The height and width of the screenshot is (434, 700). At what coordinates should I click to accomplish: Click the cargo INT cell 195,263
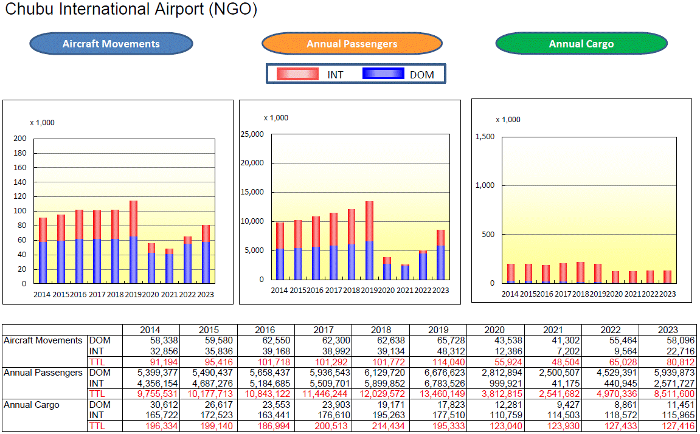tap(389, 416)
